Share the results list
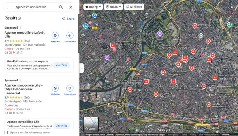This screenshot has height=136, width=238. pos(68,19)
